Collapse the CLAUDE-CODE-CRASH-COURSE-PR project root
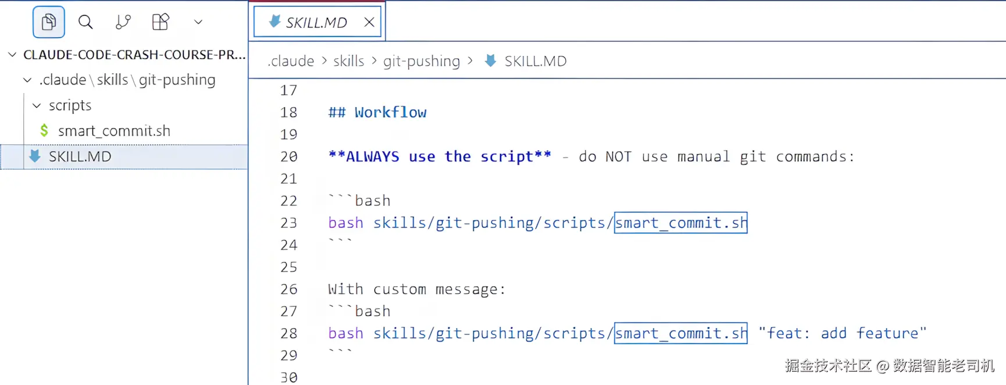The image size is (1006, 385). (12, 55)
